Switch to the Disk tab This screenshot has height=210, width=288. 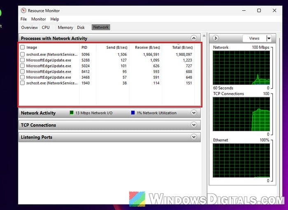(81, 27)
